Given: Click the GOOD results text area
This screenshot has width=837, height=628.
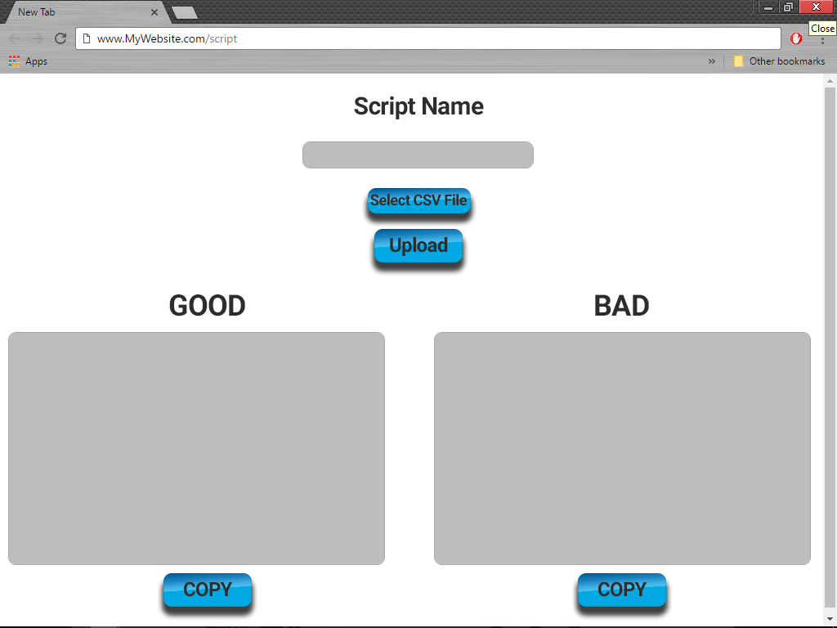Looking at the screenshot, I should (x=196, y=449).
